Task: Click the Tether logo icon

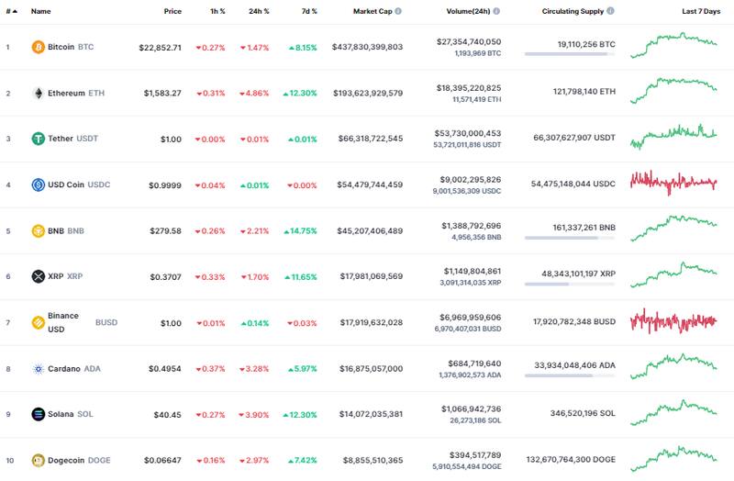Action: click(x=39, y=139)
